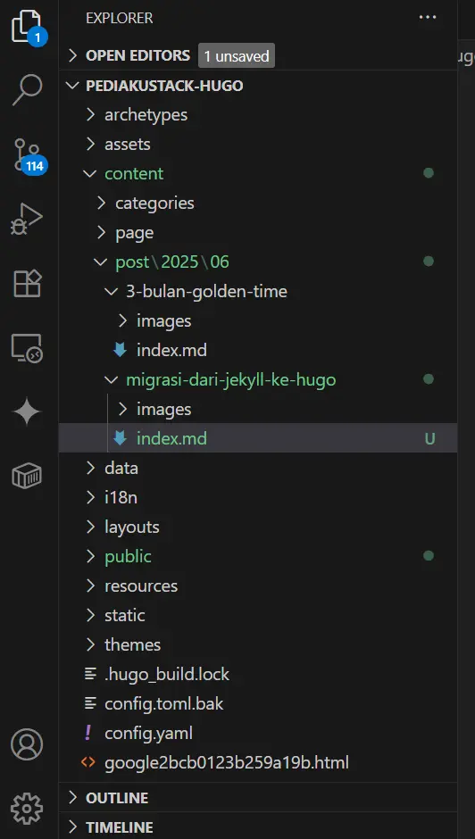
Task: Open Source Control with 114 changes
Action: pyautogui.click(x=27, y=155)
